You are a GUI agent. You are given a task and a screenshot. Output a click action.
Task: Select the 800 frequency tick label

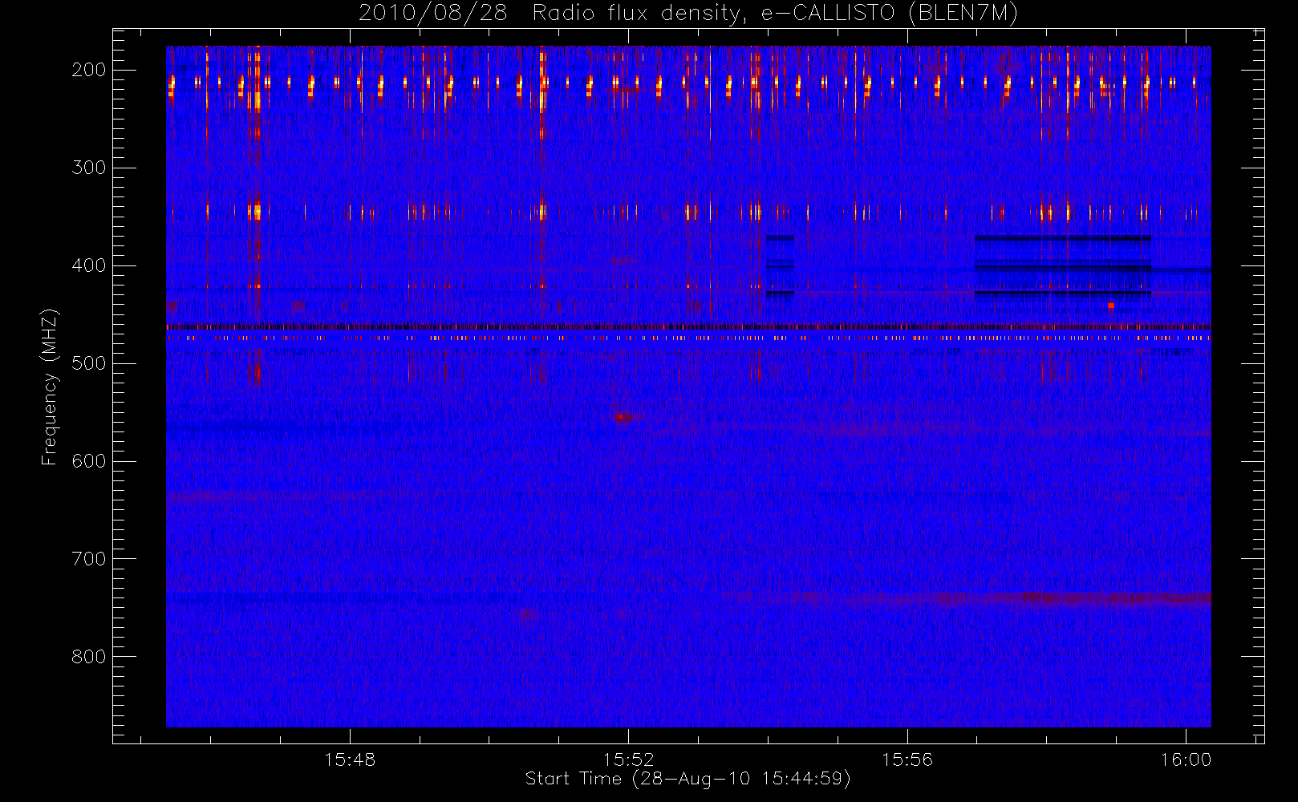tap(88, 657)
